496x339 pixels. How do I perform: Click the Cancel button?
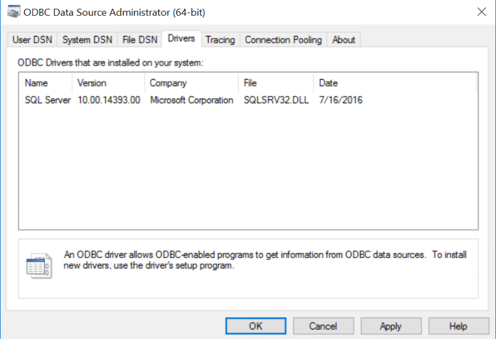click(323, 326)
